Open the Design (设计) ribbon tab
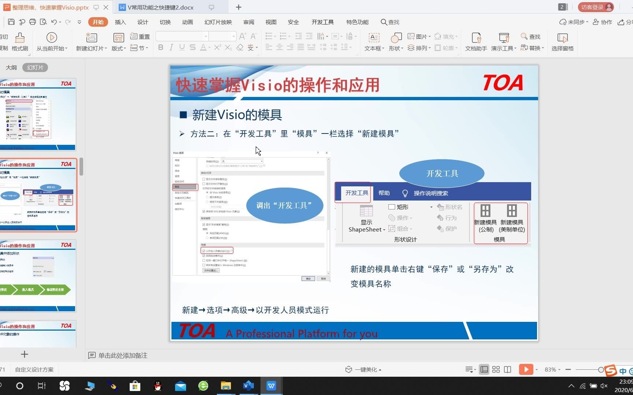This screenshot has width=633, height=395. [142, 22]
